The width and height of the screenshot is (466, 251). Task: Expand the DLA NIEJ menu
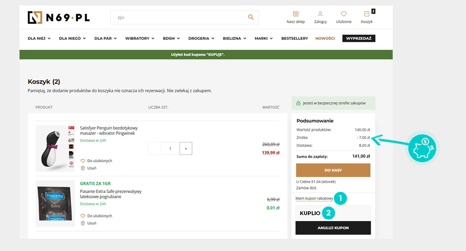coord(39,38)
